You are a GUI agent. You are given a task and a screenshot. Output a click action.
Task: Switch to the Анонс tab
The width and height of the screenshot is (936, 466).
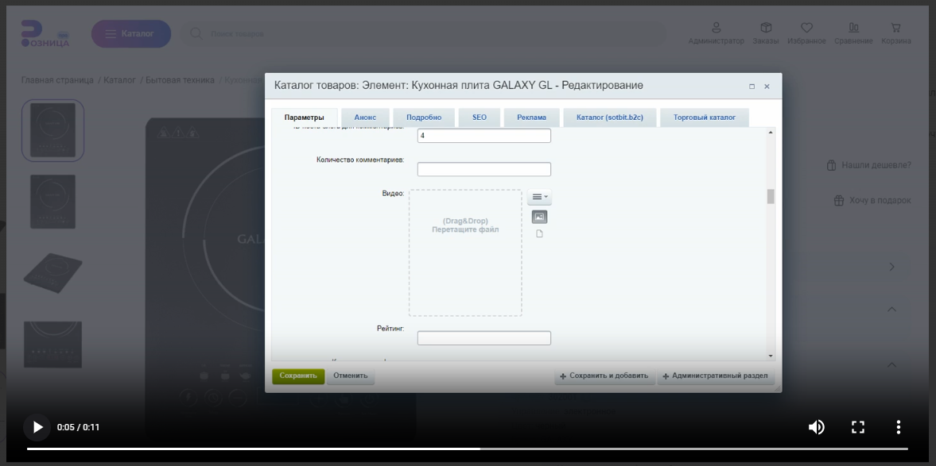365,117
